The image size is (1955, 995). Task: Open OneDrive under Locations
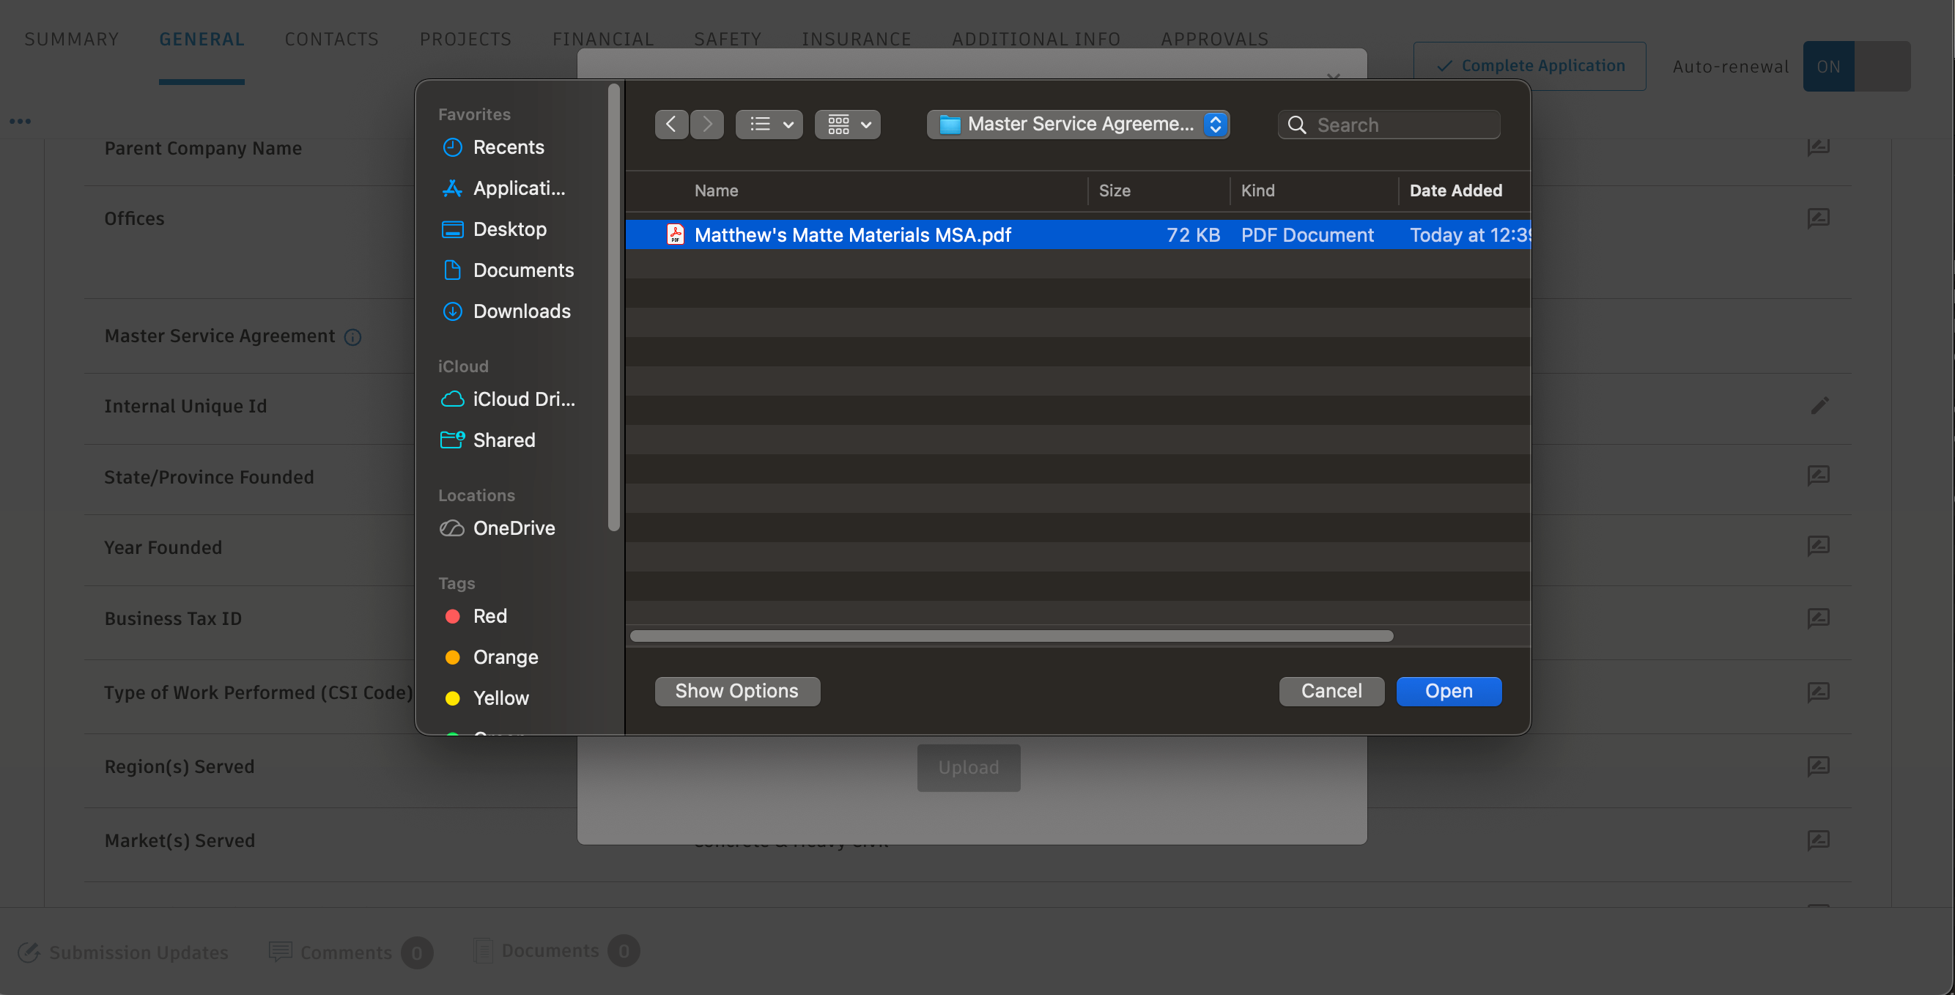[514, 528]
